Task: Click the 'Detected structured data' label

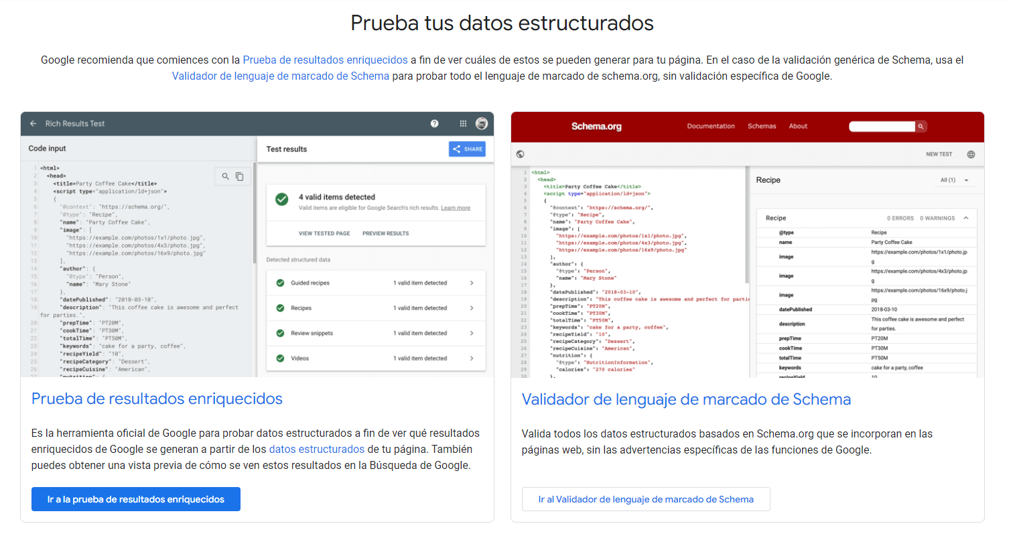Action: (x=298, y=259)
